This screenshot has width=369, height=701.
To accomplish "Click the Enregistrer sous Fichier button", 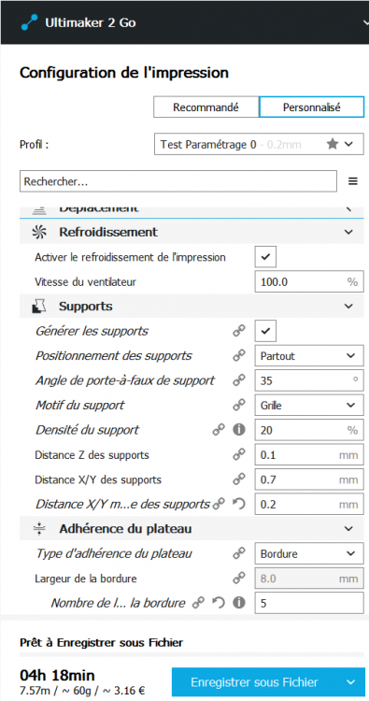I will tap(254, 681).
